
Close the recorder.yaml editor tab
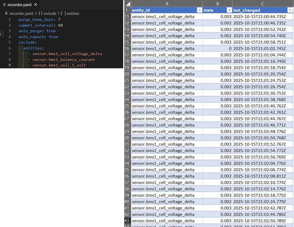tap(36, 5)
